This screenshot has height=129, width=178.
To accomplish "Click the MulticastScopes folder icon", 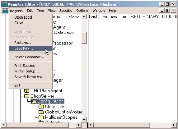I will [x=41, y=117].
